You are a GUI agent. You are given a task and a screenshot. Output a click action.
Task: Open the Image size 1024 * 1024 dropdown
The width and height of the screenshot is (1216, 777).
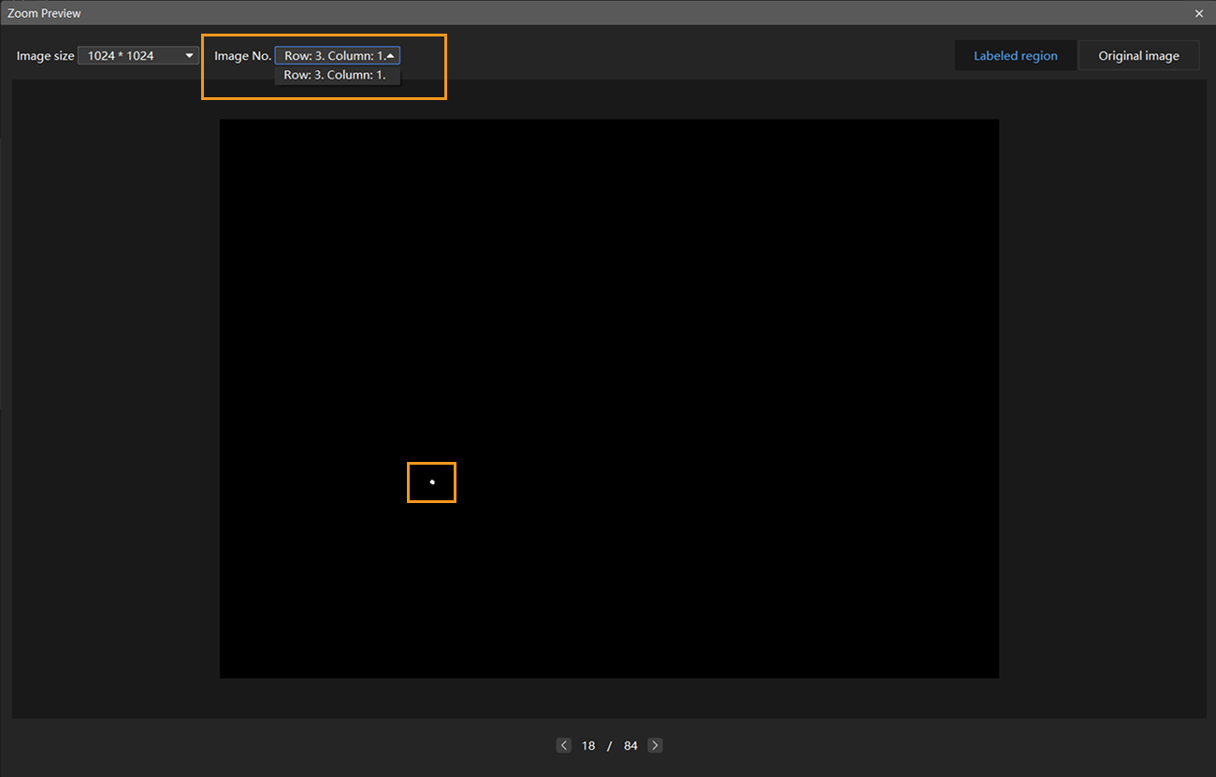click(138, 56)
